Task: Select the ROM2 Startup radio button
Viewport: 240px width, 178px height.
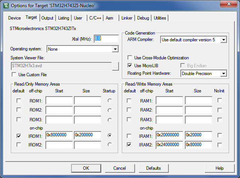Action: 109,110
